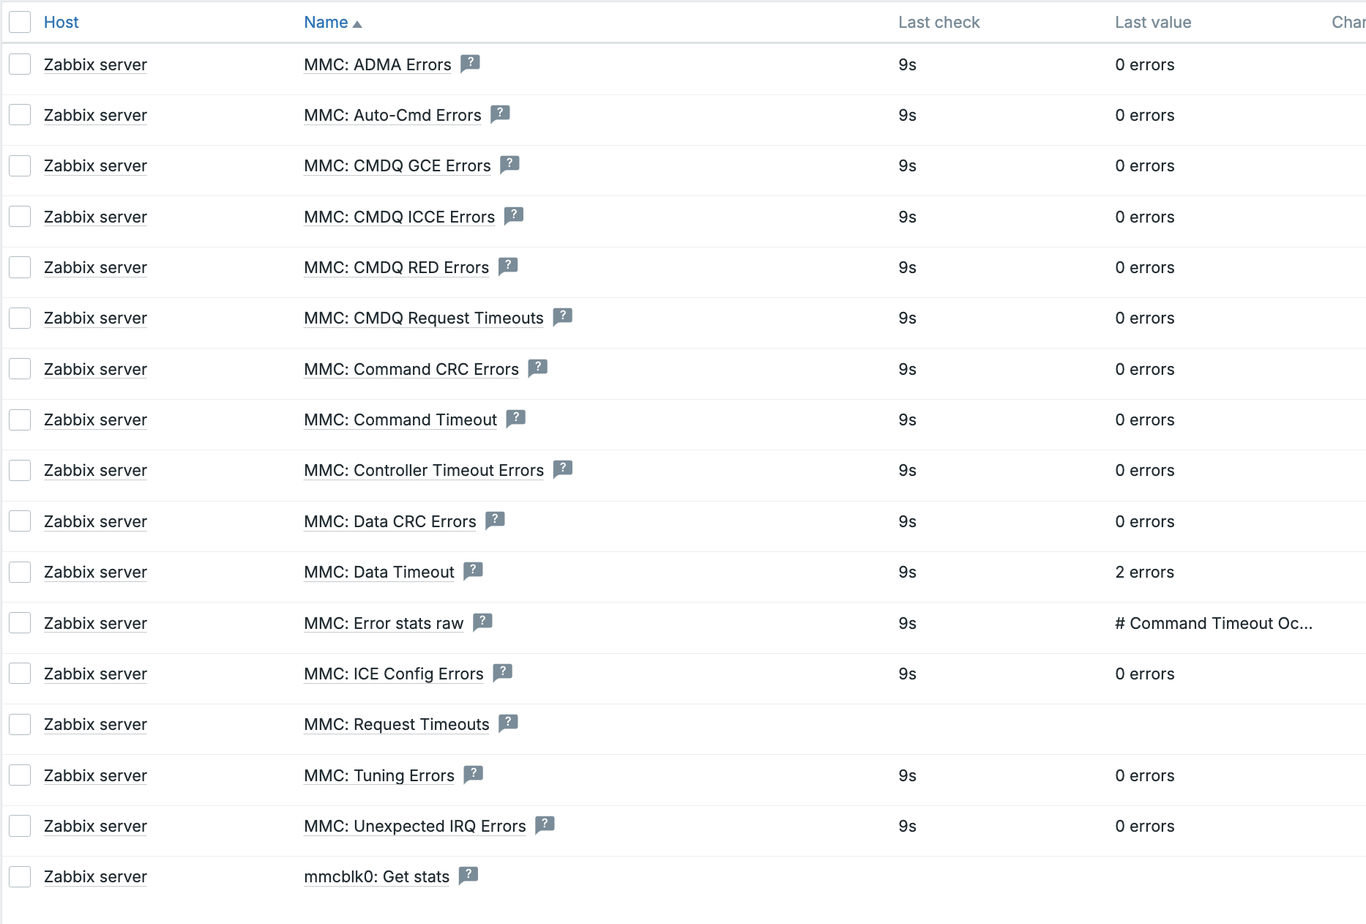Open host menu for MMC: CMDQ RED Errors row
1366x924 pixels.
pyautogui.click(x=95, y=268)
